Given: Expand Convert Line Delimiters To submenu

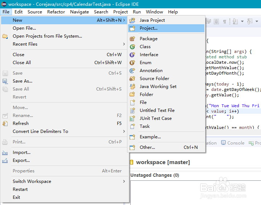Looking at the screenshot, I should click(64, 131).
